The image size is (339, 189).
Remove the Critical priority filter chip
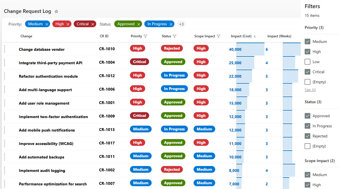coord(93,24)
